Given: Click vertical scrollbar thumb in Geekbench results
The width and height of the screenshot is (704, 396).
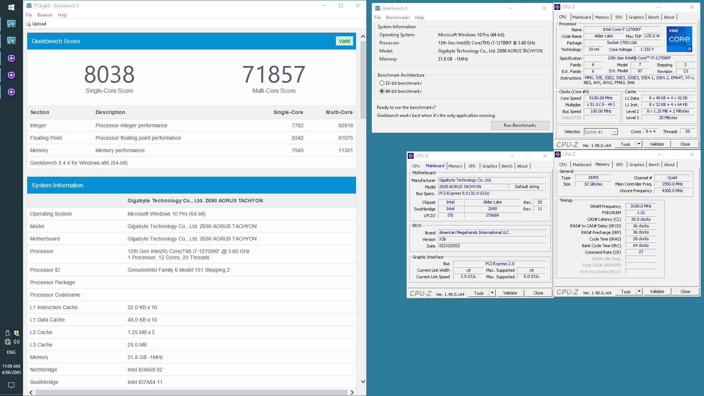Looking at the screenshot, I should 363,80.
